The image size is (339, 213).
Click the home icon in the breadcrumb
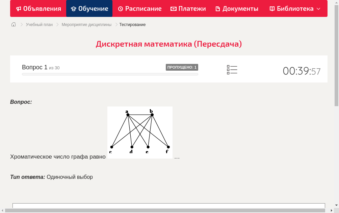pos(13,24)
